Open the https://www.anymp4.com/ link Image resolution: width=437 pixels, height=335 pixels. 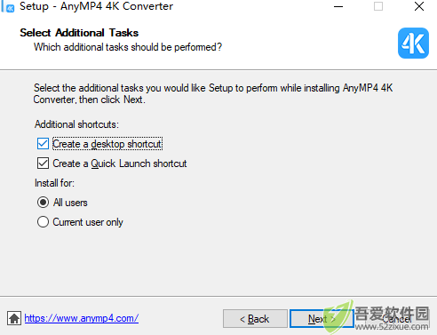pos(82,318)
